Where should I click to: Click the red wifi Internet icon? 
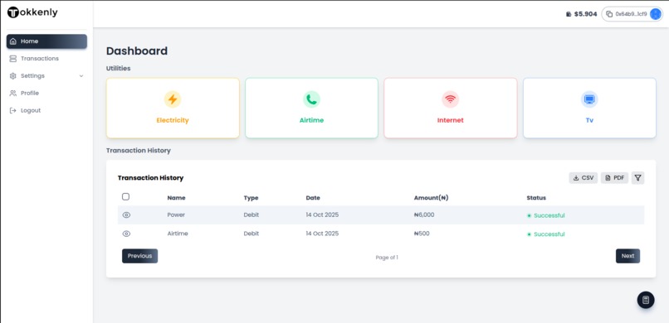pos(450,99)
